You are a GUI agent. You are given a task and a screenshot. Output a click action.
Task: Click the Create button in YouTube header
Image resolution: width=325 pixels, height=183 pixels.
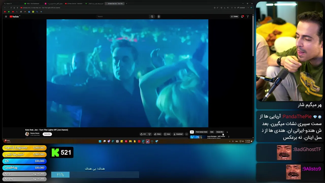pos(234,17)
